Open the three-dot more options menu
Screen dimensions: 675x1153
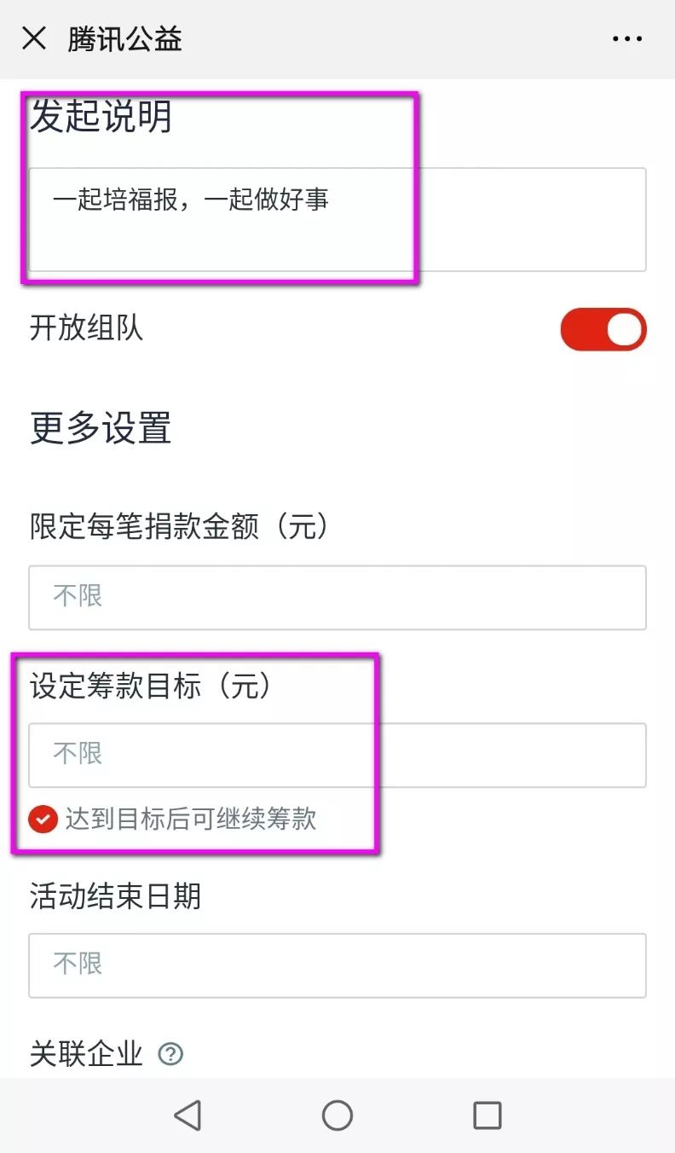click(x=627, y=38)
